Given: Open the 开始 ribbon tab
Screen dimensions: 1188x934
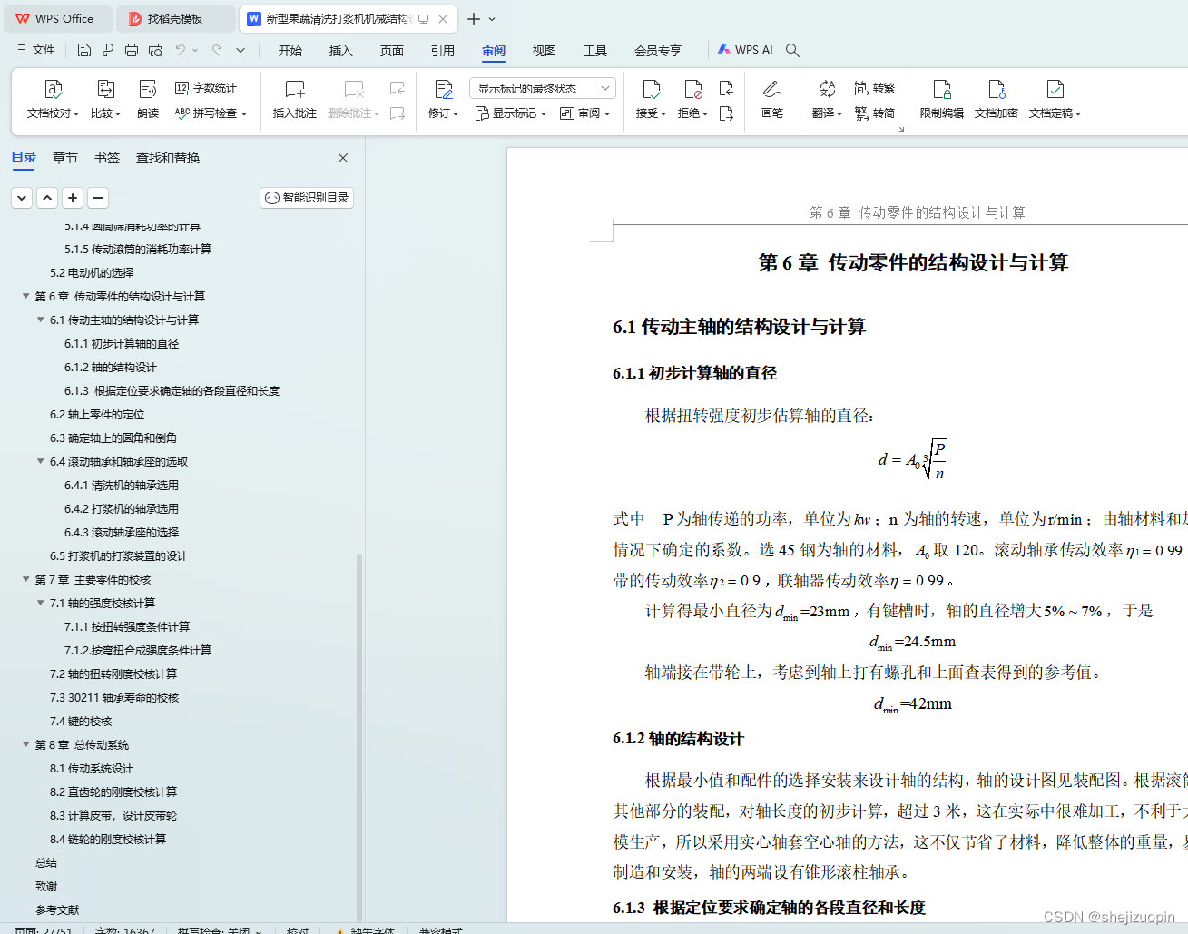Looking at the screenshot, I should 290,51.
